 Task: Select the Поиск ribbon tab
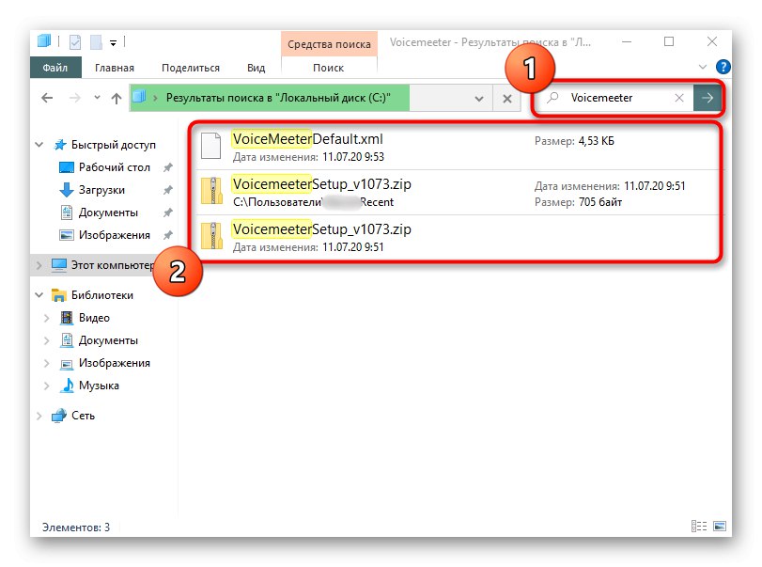point(329,68)
